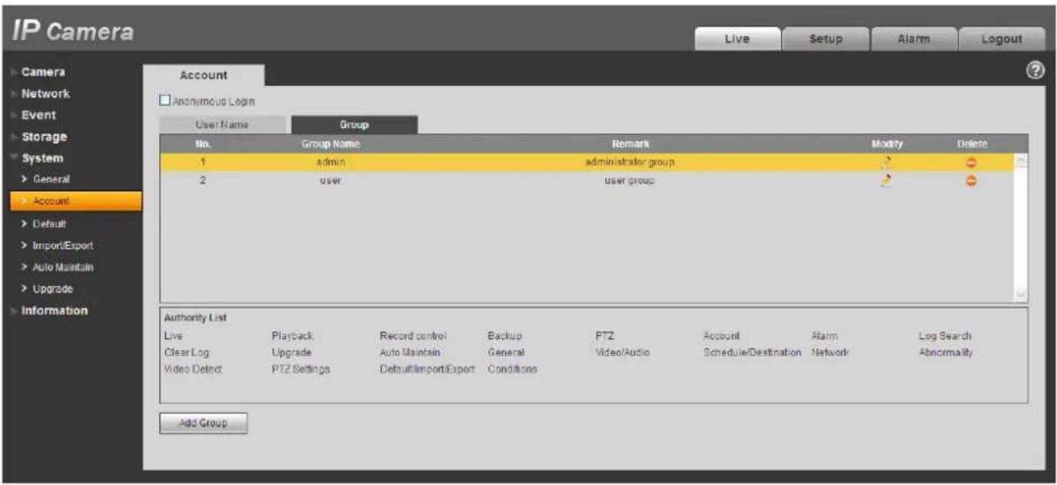Click the No. column header
The height and width of the screenshot is (485, 1057).
202,144
